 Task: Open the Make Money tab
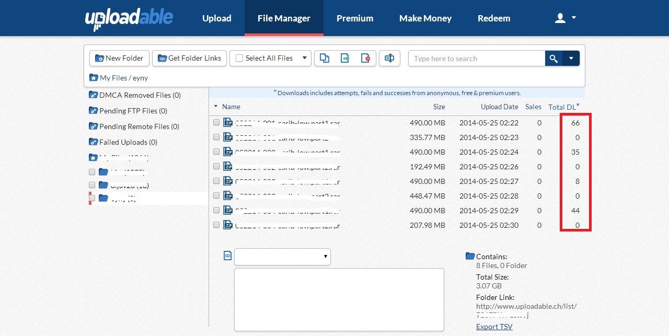click(425, 18)
